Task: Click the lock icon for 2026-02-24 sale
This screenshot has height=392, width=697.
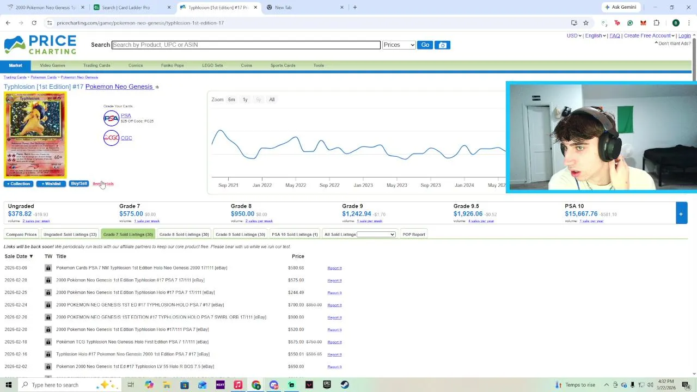Action: point(48,305)
